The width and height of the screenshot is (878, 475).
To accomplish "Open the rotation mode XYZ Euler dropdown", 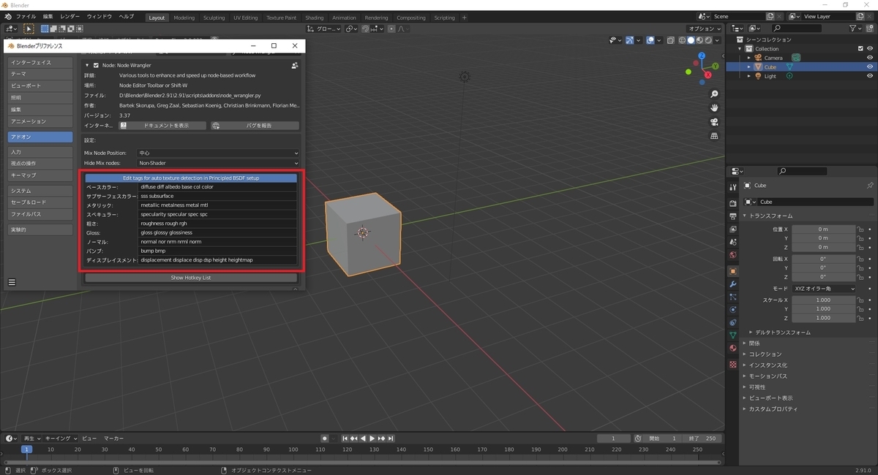I will [x=824, y=289].
